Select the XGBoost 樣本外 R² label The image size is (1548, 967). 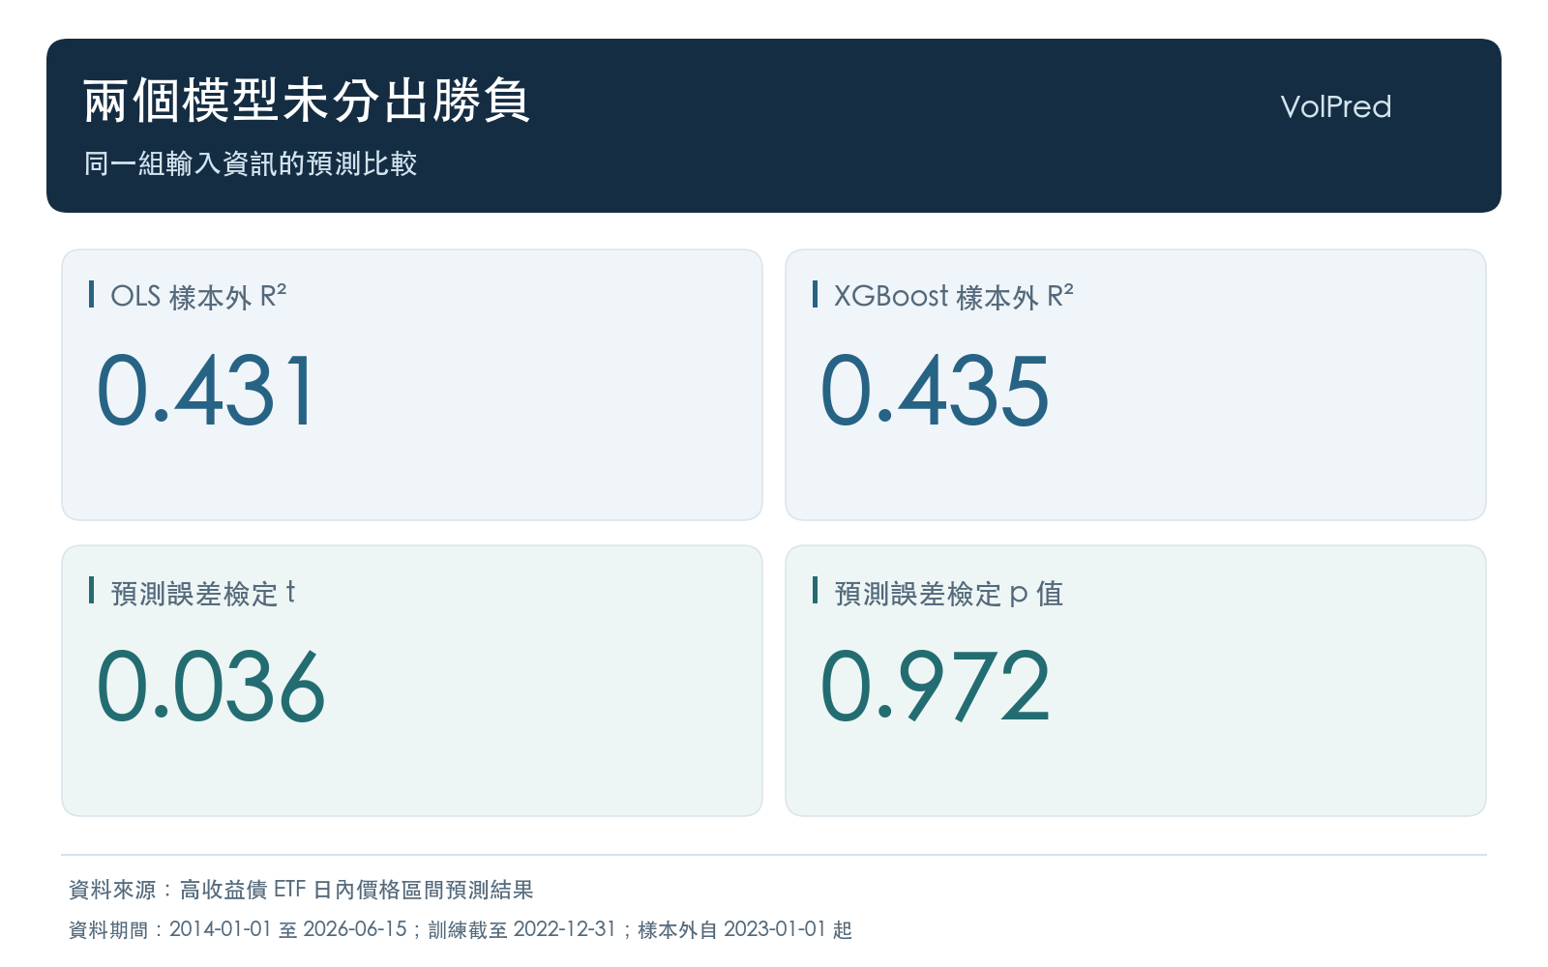[x=954, y=296]
